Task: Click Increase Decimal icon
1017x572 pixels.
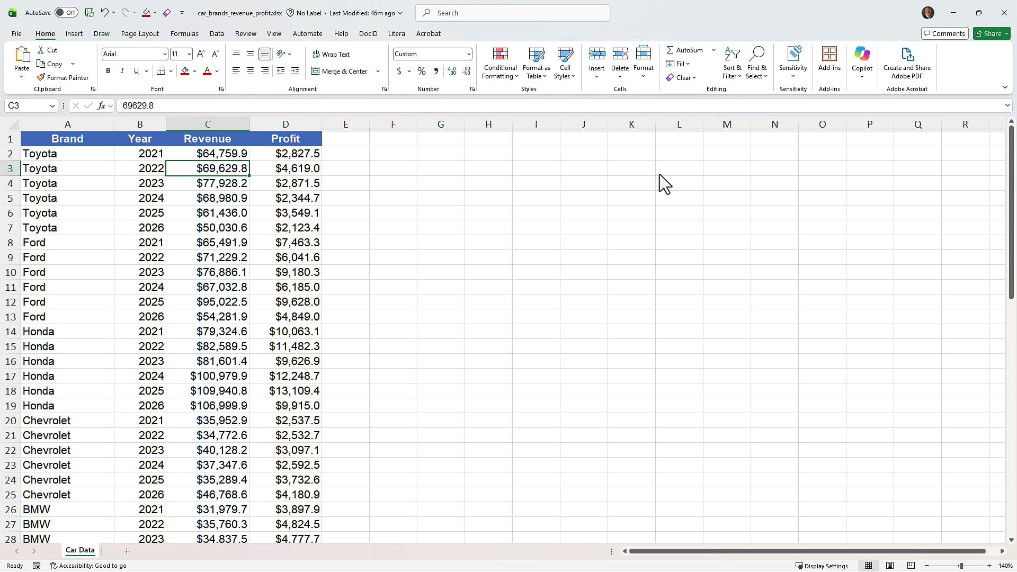Action: (452, 71)
